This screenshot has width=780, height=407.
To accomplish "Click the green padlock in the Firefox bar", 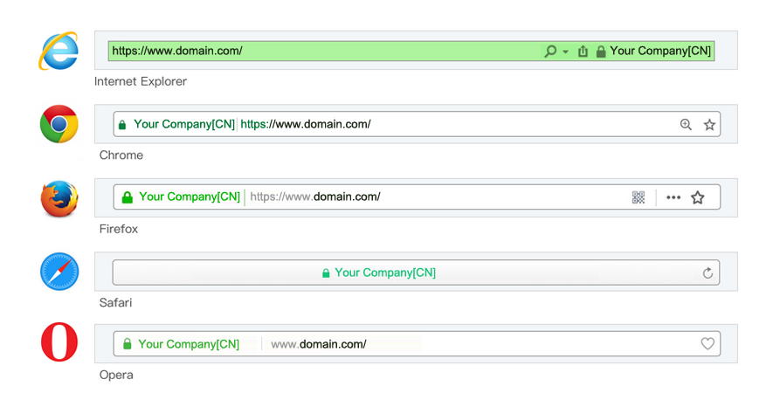I will (x=128, y=197).
